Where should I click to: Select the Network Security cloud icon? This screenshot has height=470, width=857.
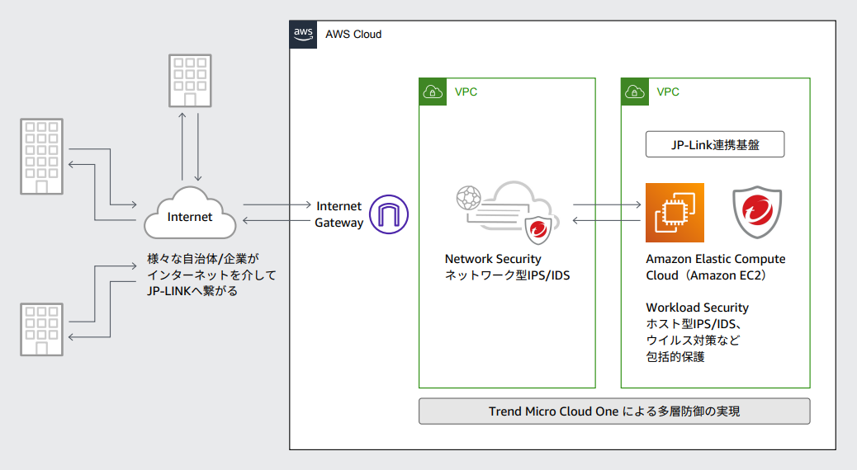click(506, 214)
